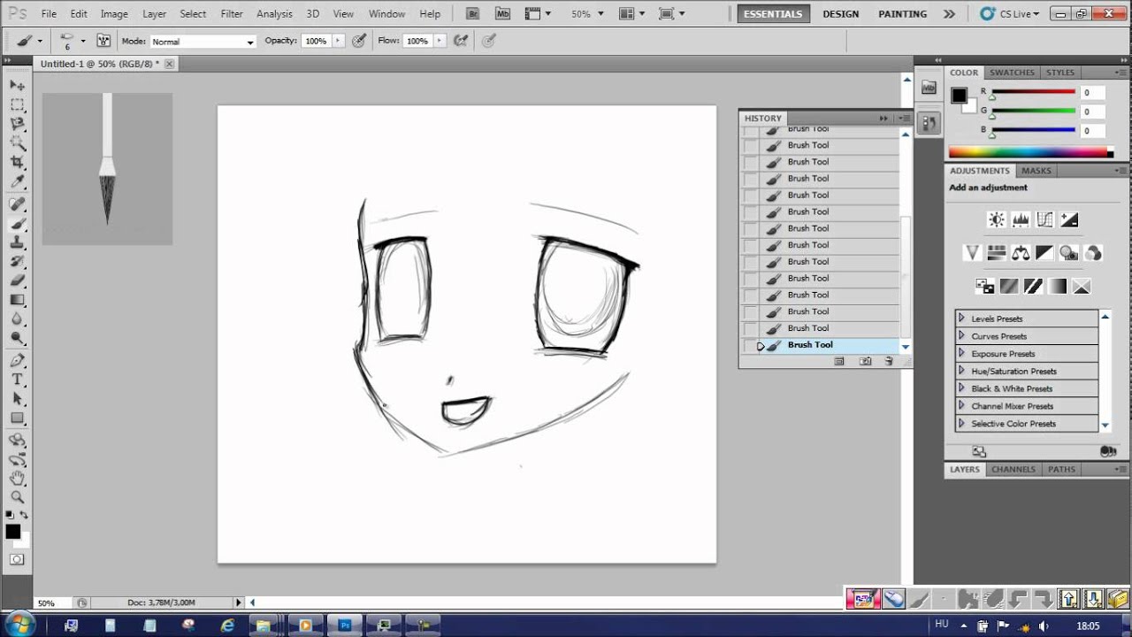Create a Levels adjustment layer
The height and width of the screenshot is (637, 1132).
(1021, 219)
